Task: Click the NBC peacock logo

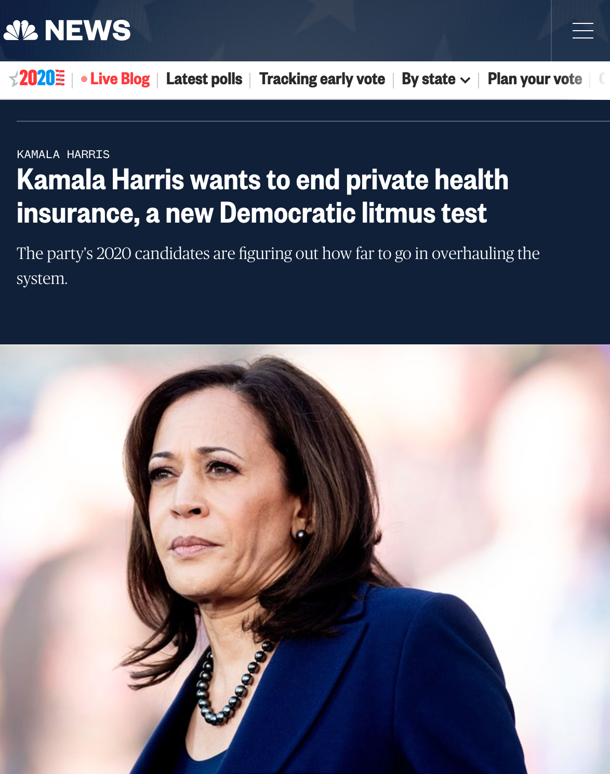Action: tap(21, 30)
